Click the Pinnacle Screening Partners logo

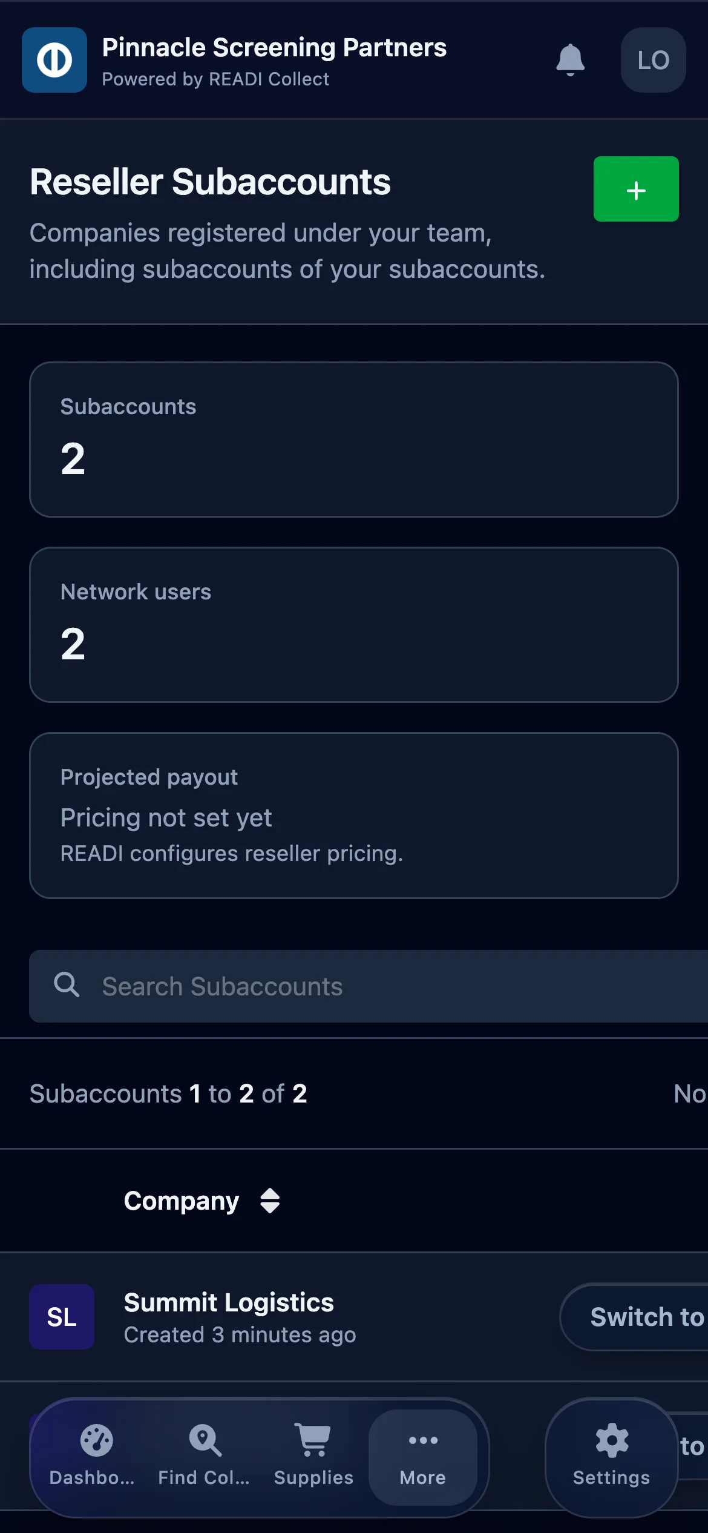pos(54,60)
